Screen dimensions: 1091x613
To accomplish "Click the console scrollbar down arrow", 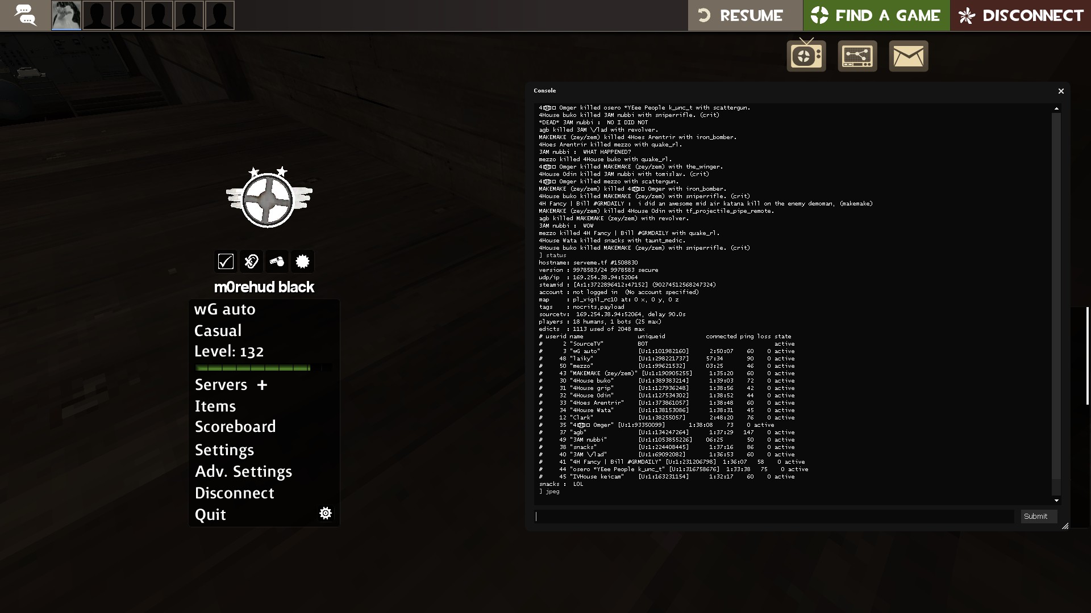I will click(1056, 501).
